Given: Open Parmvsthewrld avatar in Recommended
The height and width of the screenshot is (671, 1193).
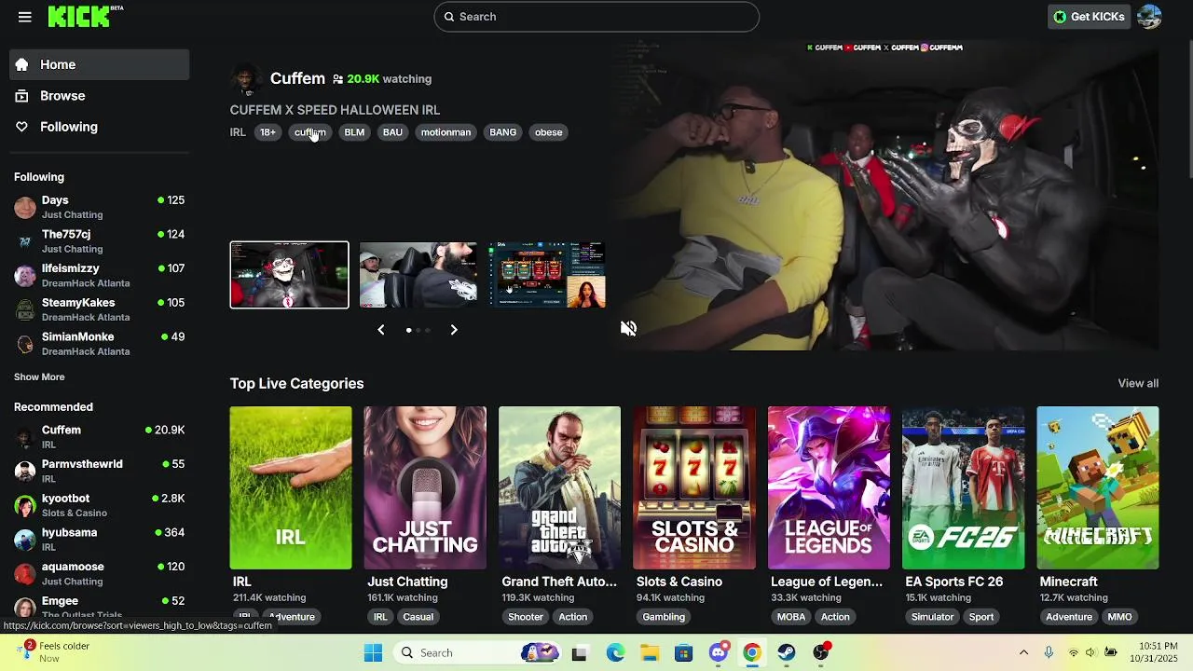Looking at the screenshot, I should (25, 471).
